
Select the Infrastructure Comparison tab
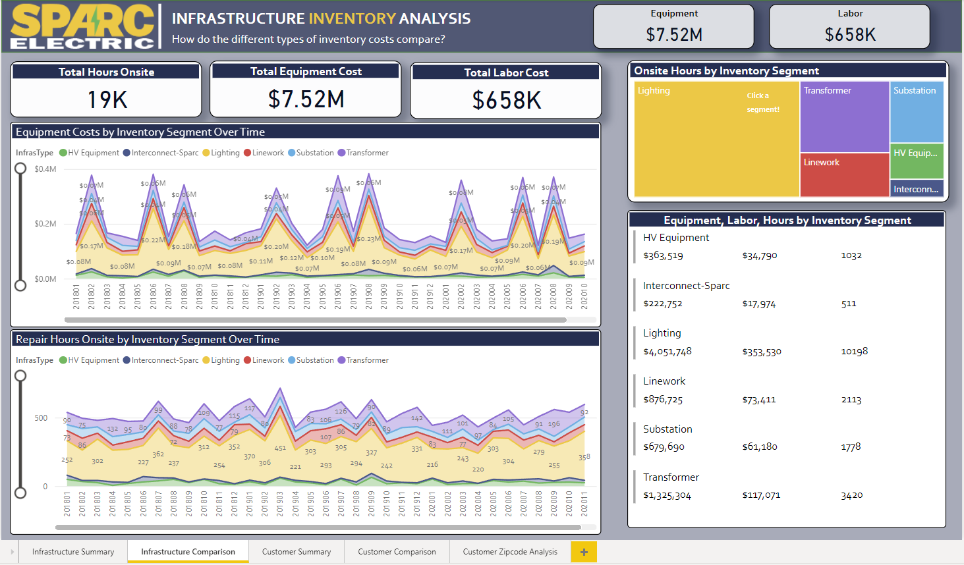point(188,552)
